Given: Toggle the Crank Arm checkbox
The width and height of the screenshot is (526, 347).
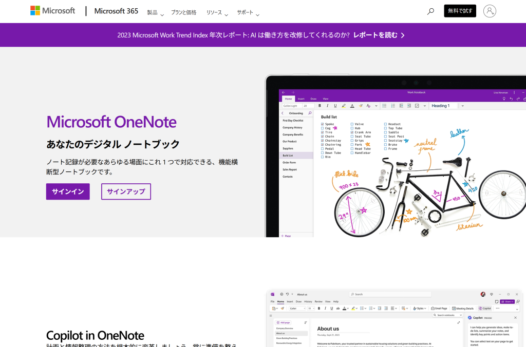Looking at the screenshot, I should click(352, 132).
